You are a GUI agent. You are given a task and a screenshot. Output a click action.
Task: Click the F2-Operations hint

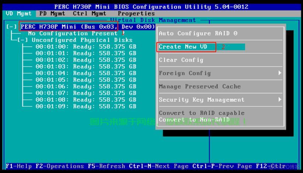[60, 166]
